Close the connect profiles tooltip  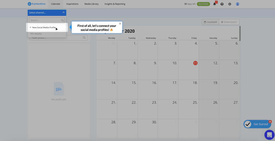coord(120,24)
